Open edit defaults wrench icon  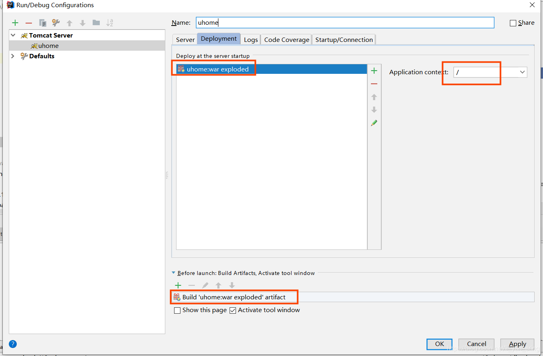(x=56, y=23)
